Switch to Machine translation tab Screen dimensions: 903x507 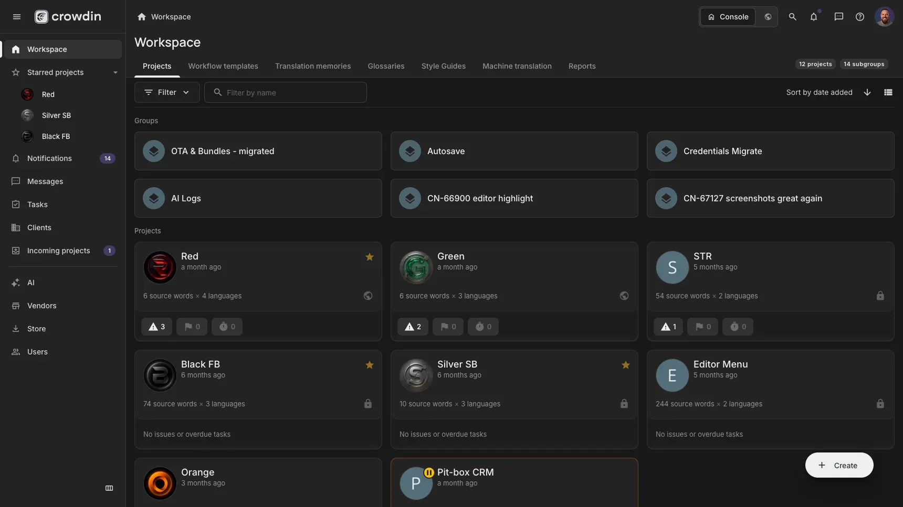pos(517,66)
